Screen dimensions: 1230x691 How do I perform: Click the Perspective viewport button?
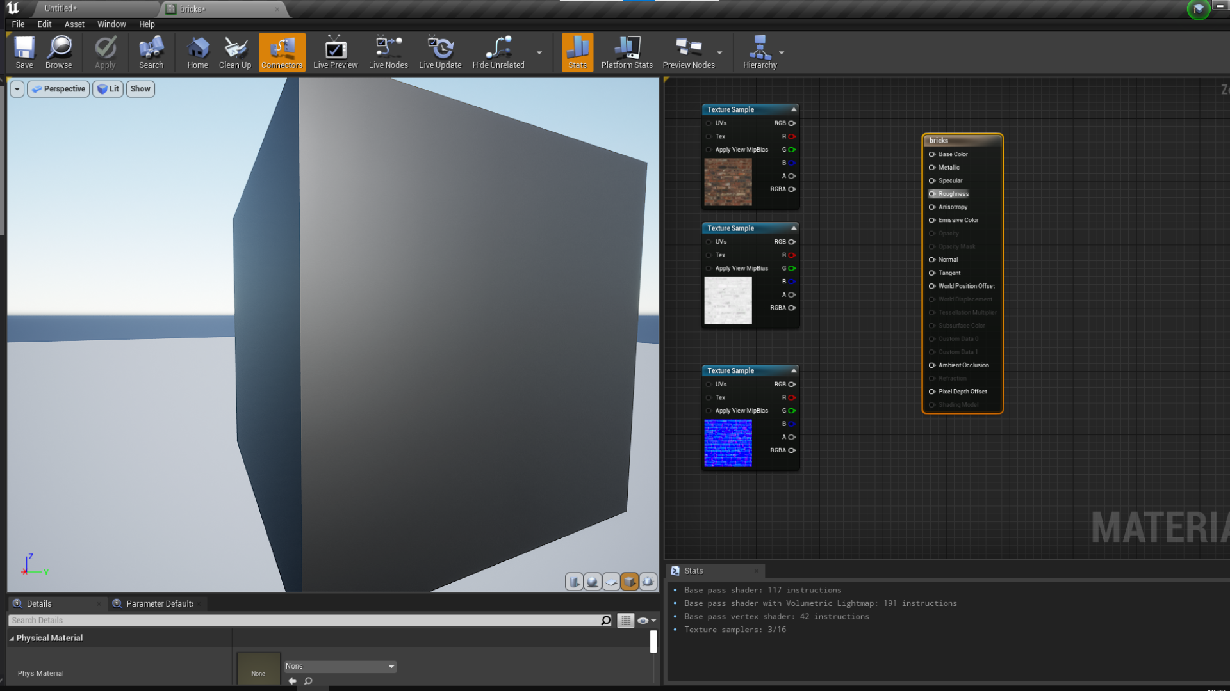[58, 89]
